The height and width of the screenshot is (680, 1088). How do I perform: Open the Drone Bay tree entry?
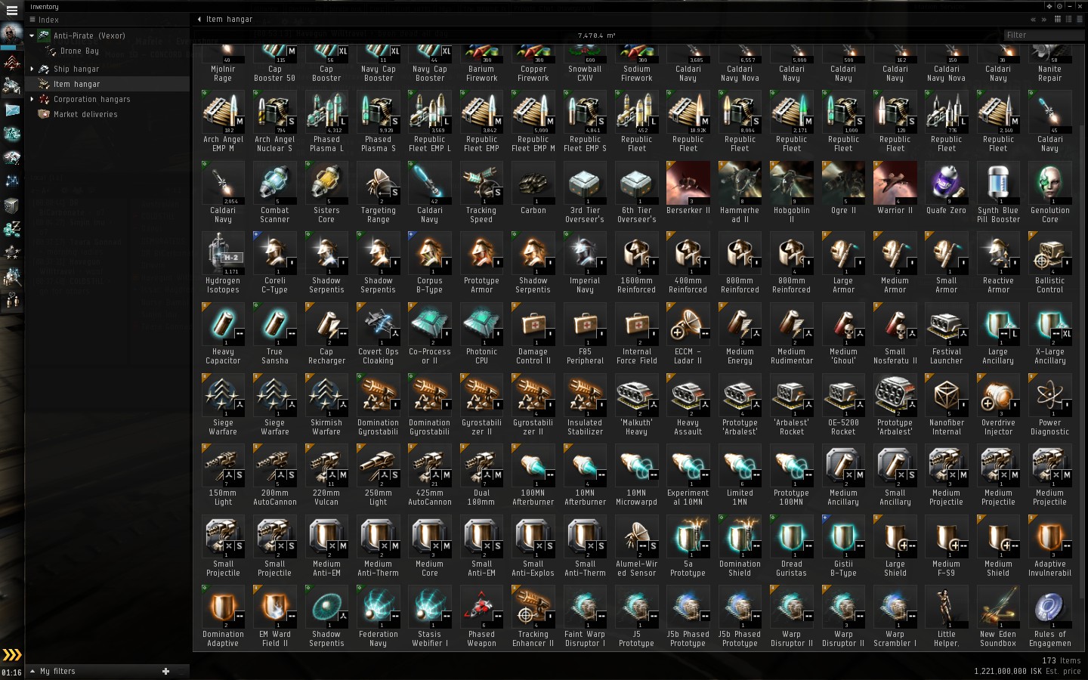(79, 51)
